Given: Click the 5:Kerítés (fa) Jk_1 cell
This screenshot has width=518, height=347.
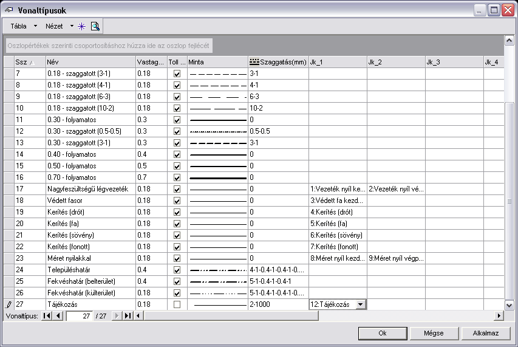Looking at the screenshot, I should (x=338, y=224).
